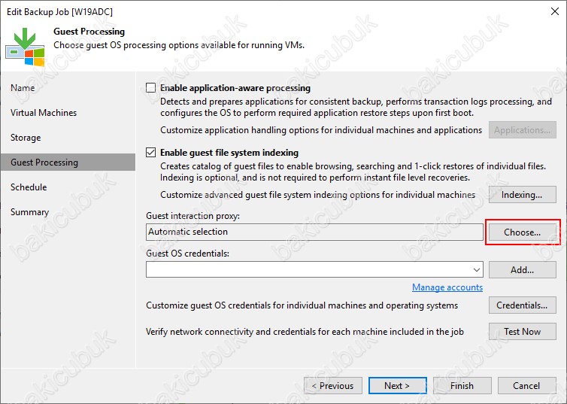Viewport: 567px width, 404px height.
Task: Close the Edit Backup Job dialog
Action: coord(555,11)
